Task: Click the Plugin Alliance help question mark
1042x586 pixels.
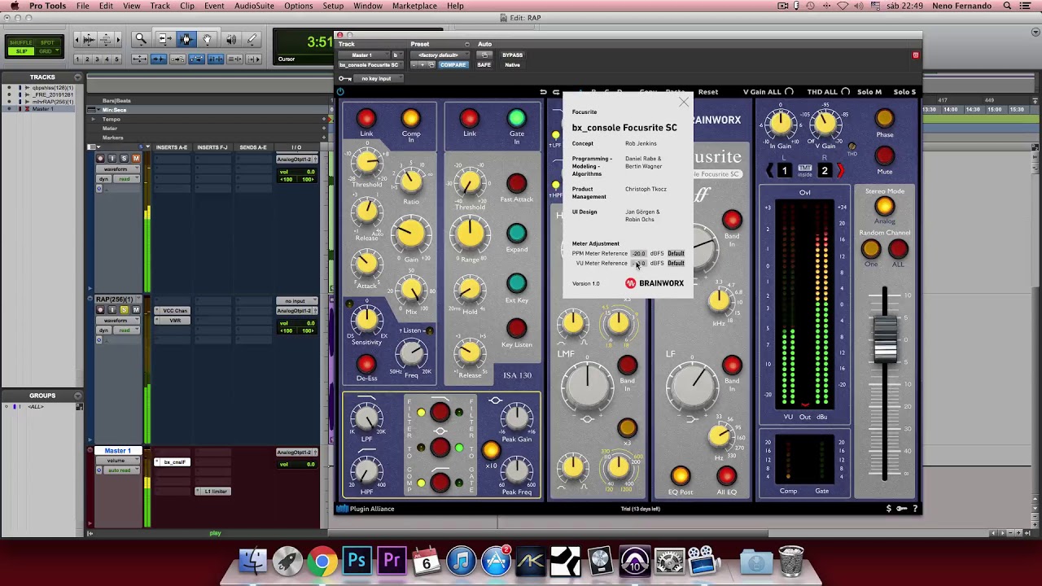Action: 915,509
